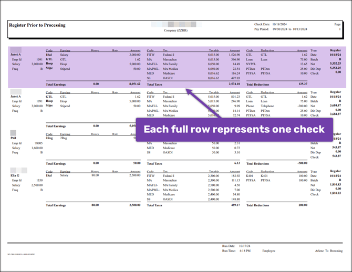Viewport: 352px width, 272px height.
Task: Click Phil's Total Deductions amount -500.00
Action: coord(303,163)
